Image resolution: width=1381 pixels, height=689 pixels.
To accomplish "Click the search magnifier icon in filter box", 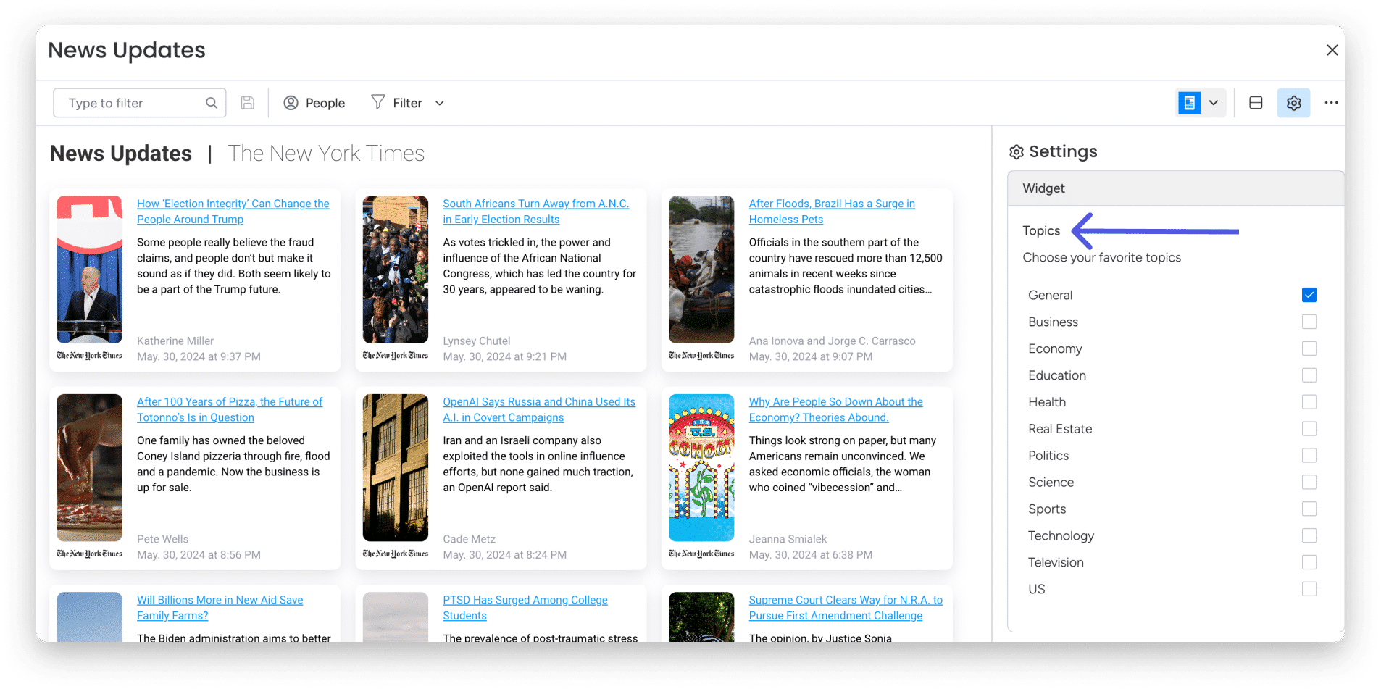I will 212,103.
